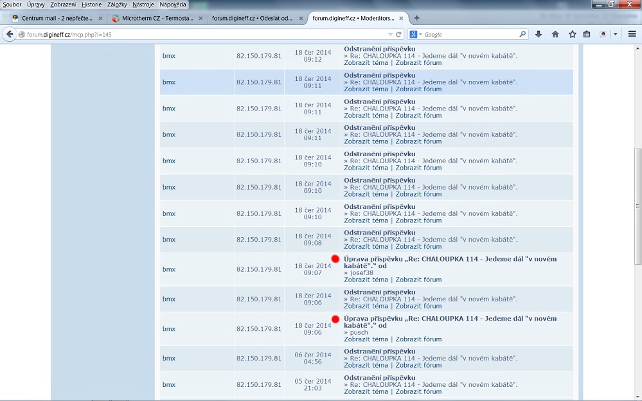
Task: Open the Historie menu
Action: (91, 4)
